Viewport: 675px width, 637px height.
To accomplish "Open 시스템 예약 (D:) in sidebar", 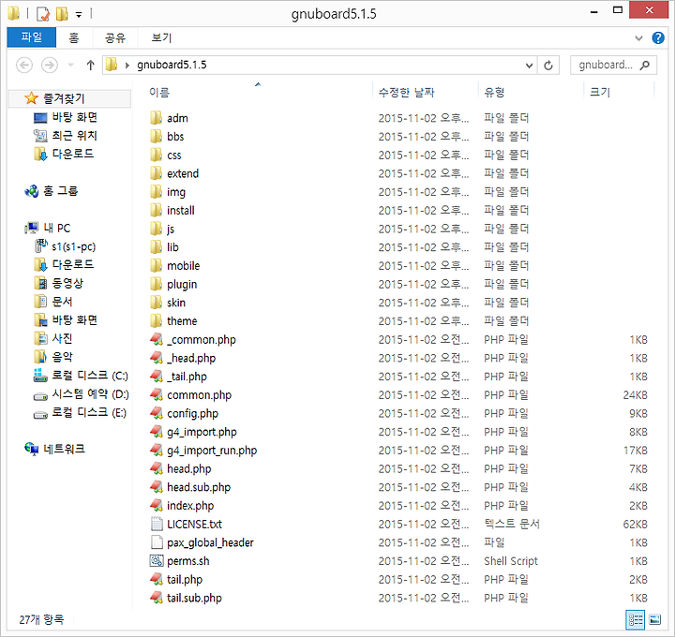I will coord(90,394).
